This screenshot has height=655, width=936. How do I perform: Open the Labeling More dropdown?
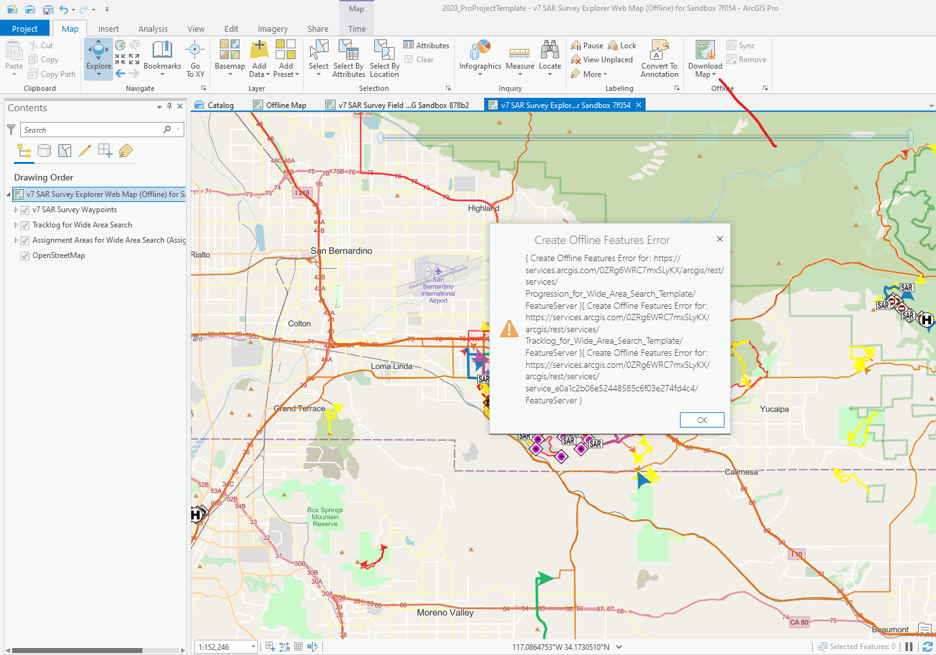coord(589,74)
